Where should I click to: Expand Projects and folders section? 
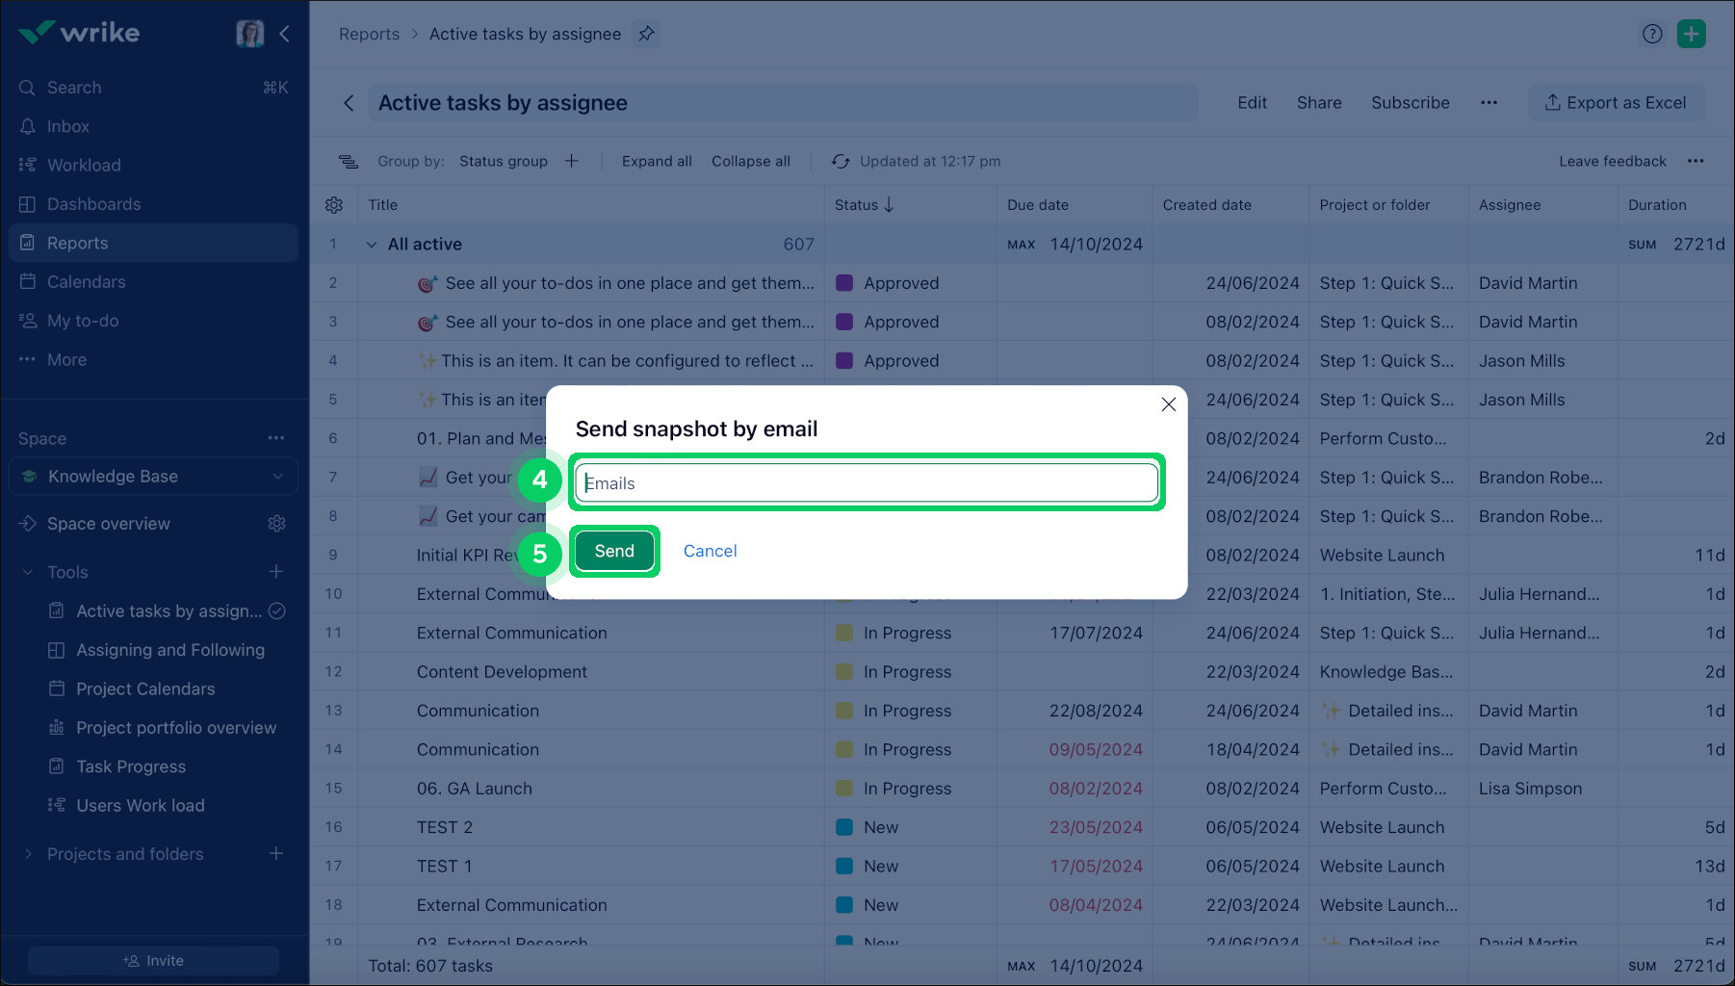28,854
